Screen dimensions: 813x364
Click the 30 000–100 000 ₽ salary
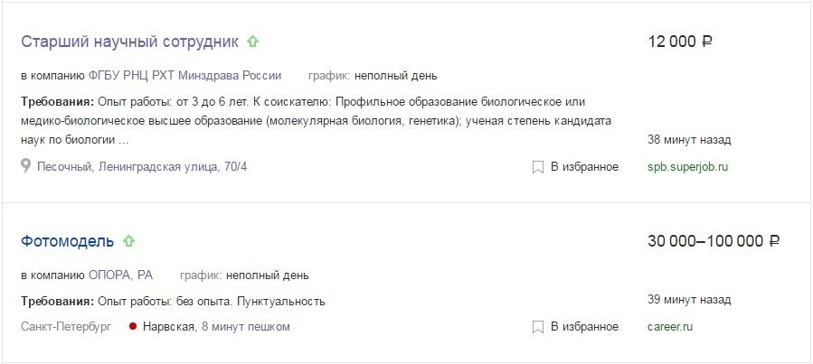click(714, 241)
